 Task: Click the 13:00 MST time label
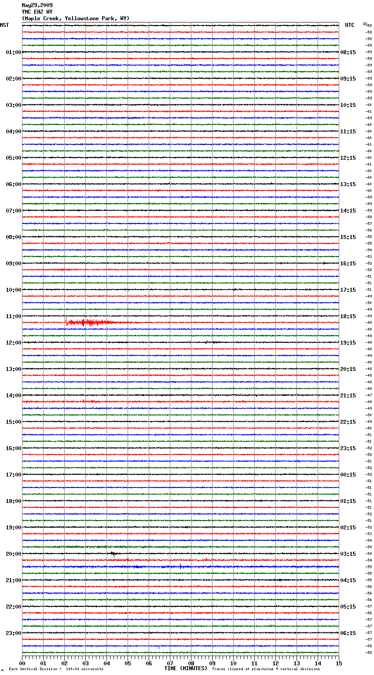(14, 369)
